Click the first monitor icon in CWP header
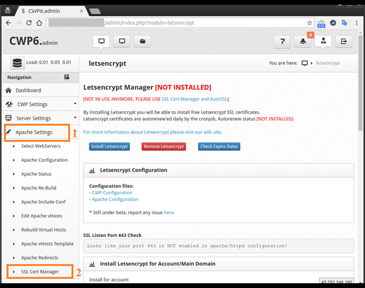Screen dimensions: 365x288 (101, 42)
